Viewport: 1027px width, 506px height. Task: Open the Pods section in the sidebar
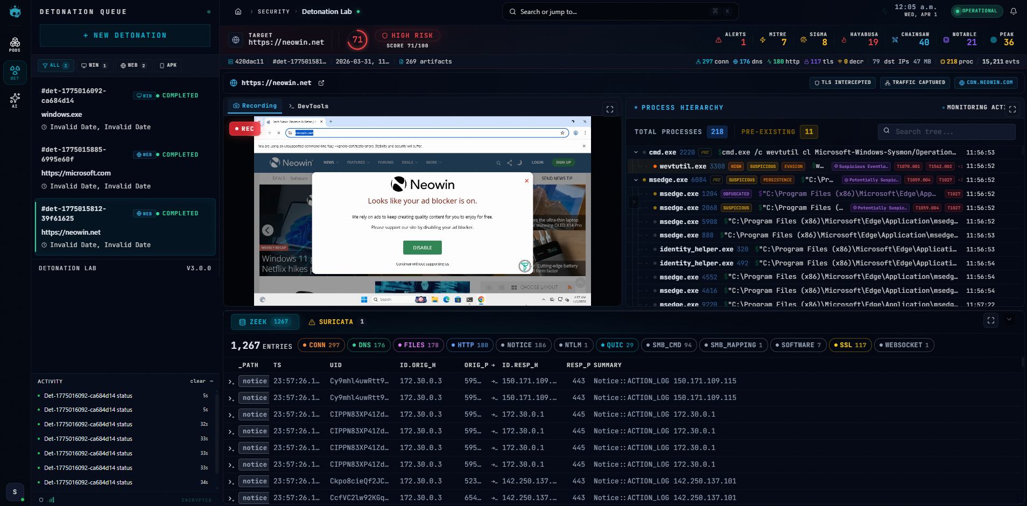pos(15,44)
